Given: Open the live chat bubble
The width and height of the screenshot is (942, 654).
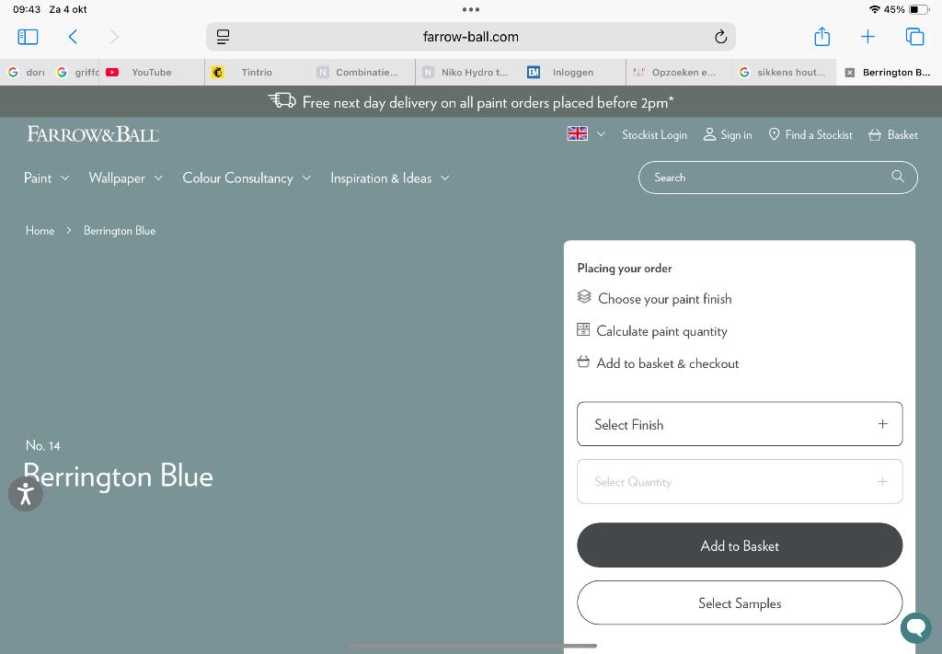Looking at the screenshot, I should pos(915,628).
